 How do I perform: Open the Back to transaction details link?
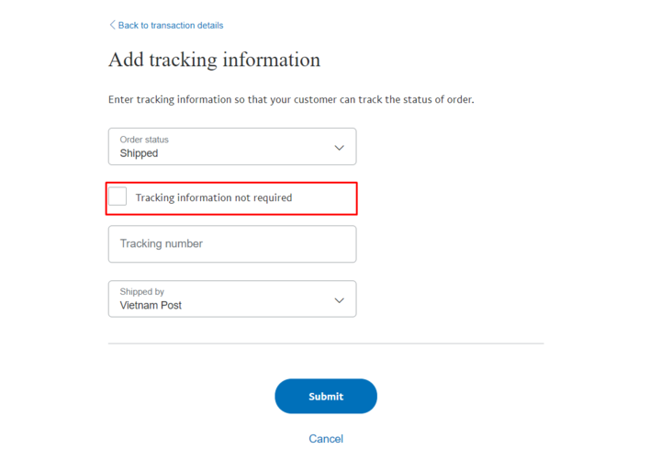tap(171, 26)
